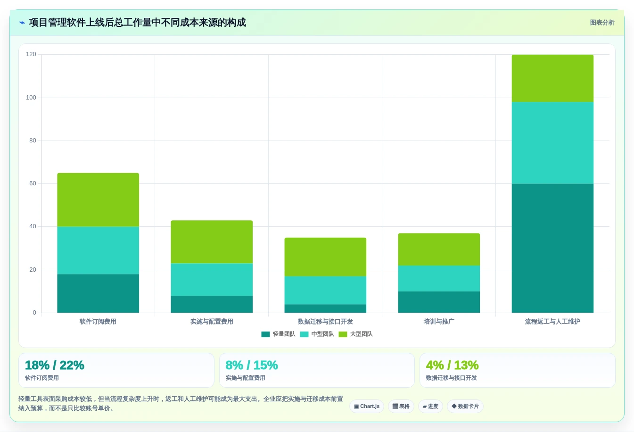Click the 大型团队 segment of 实施与配置费用 bar
This screenshot has height=432, width=634.
[x=212, y=242]
